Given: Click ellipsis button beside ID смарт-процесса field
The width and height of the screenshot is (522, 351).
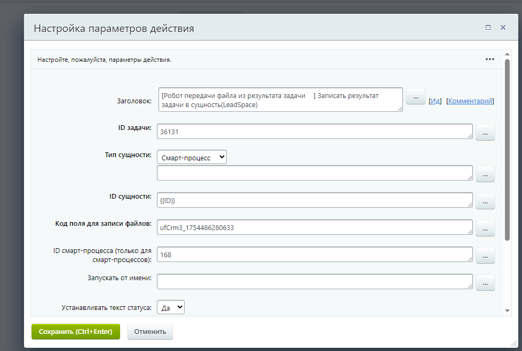Looking at the screenshot, I should point(485,256).
